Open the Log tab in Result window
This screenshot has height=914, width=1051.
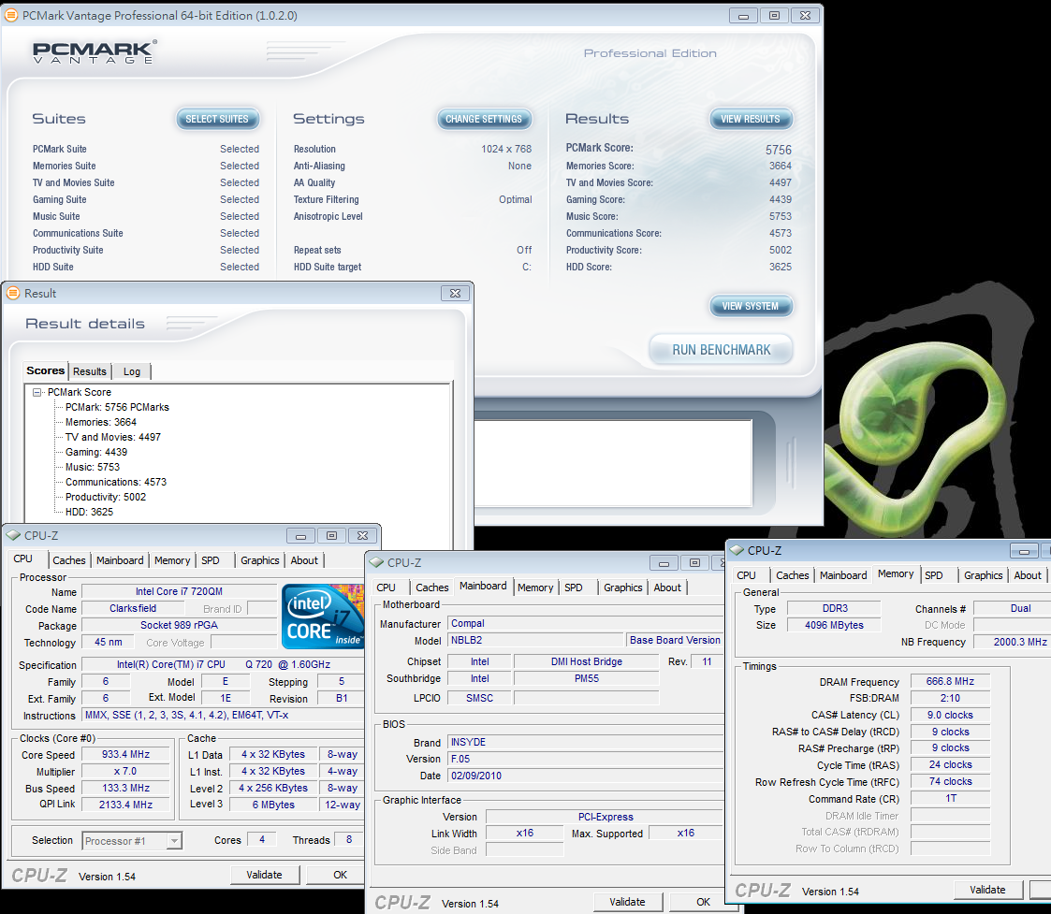(x=131, y=371)
